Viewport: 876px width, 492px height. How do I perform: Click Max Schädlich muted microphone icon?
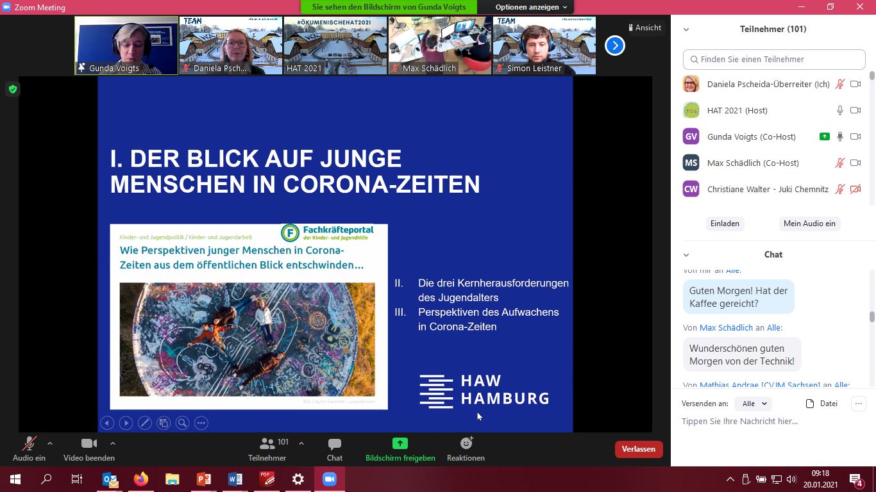click(x=840, y=163)
